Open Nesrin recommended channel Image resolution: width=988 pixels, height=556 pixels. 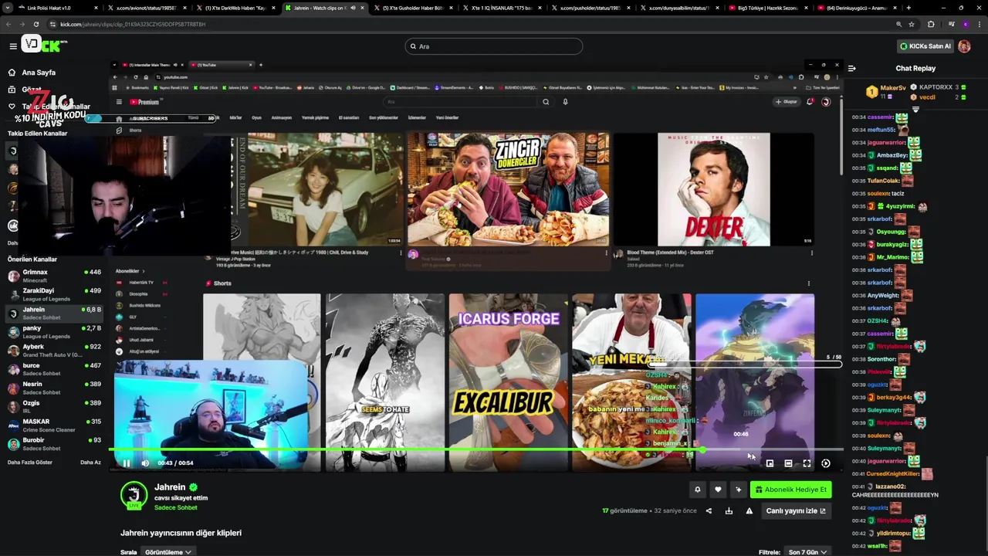pos(54,388)
